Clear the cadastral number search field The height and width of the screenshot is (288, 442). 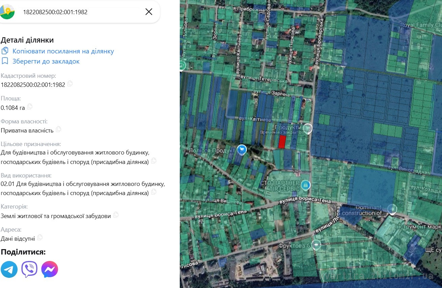(x=149, y=12)
